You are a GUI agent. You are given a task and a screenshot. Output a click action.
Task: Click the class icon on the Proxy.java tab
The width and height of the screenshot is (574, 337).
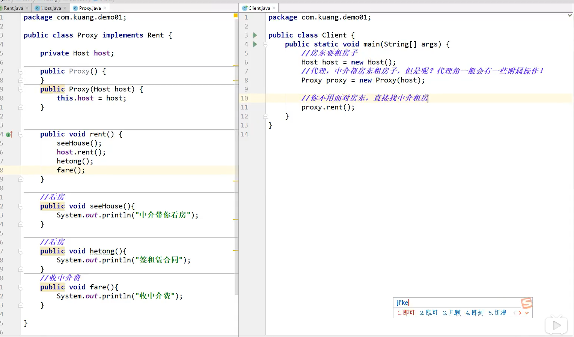coord(75,8)
